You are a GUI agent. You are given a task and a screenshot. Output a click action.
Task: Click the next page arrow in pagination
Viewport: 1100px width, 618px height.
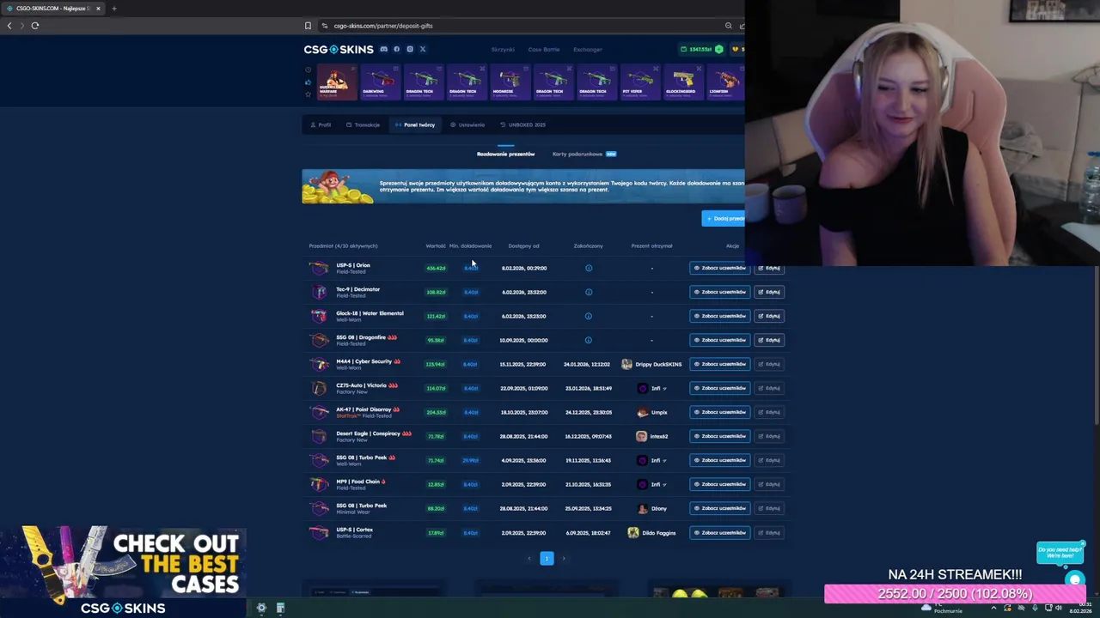[564, 558]
